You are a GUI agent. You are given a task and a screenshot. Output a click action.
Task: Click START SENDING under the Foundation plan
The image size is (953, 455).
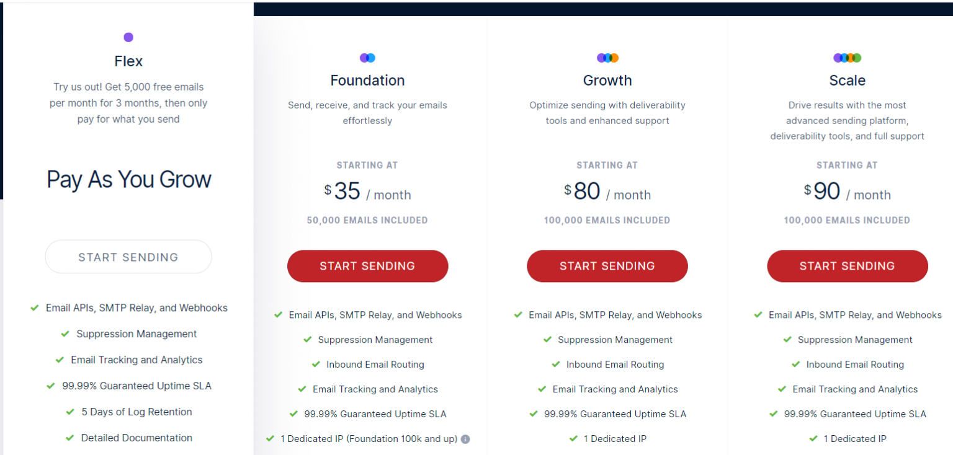click(367, 266)
